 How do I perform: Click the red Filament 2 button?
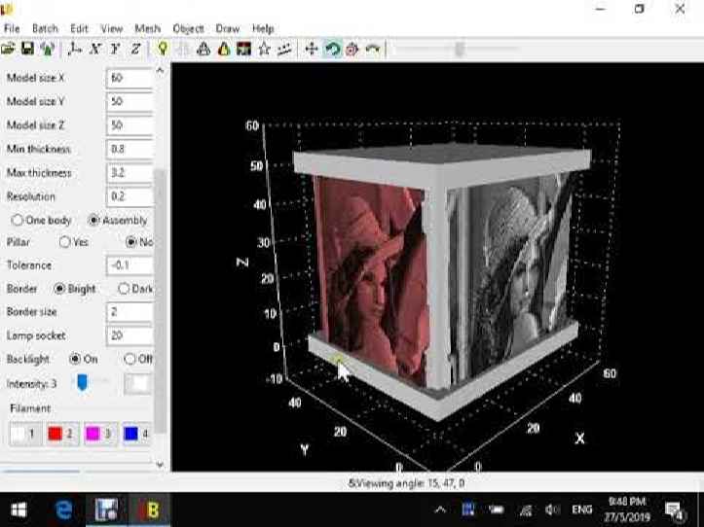tap(61, 434)
